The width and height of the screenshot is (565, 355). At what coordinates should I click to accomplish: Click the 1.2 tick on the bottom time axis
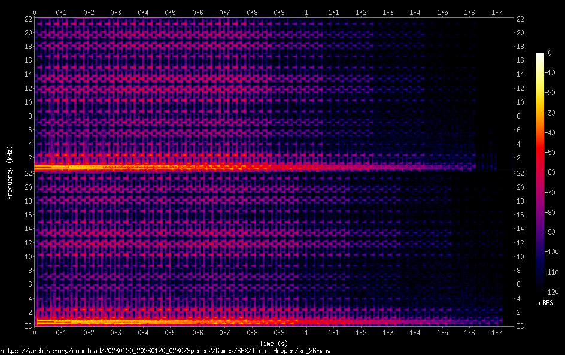click(361, 332)
